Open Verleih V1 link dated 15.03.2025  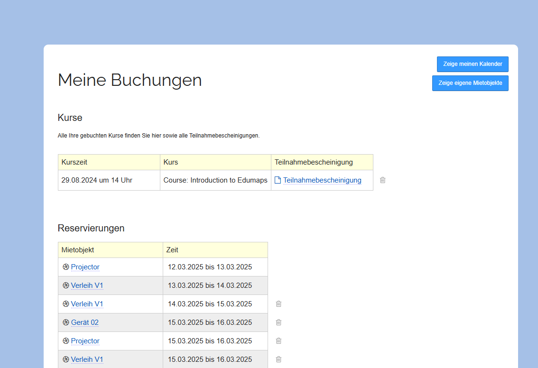coord(87,359)
